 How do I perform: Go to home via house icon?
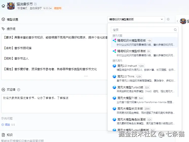pyautogui.click(x=3, y=6)
